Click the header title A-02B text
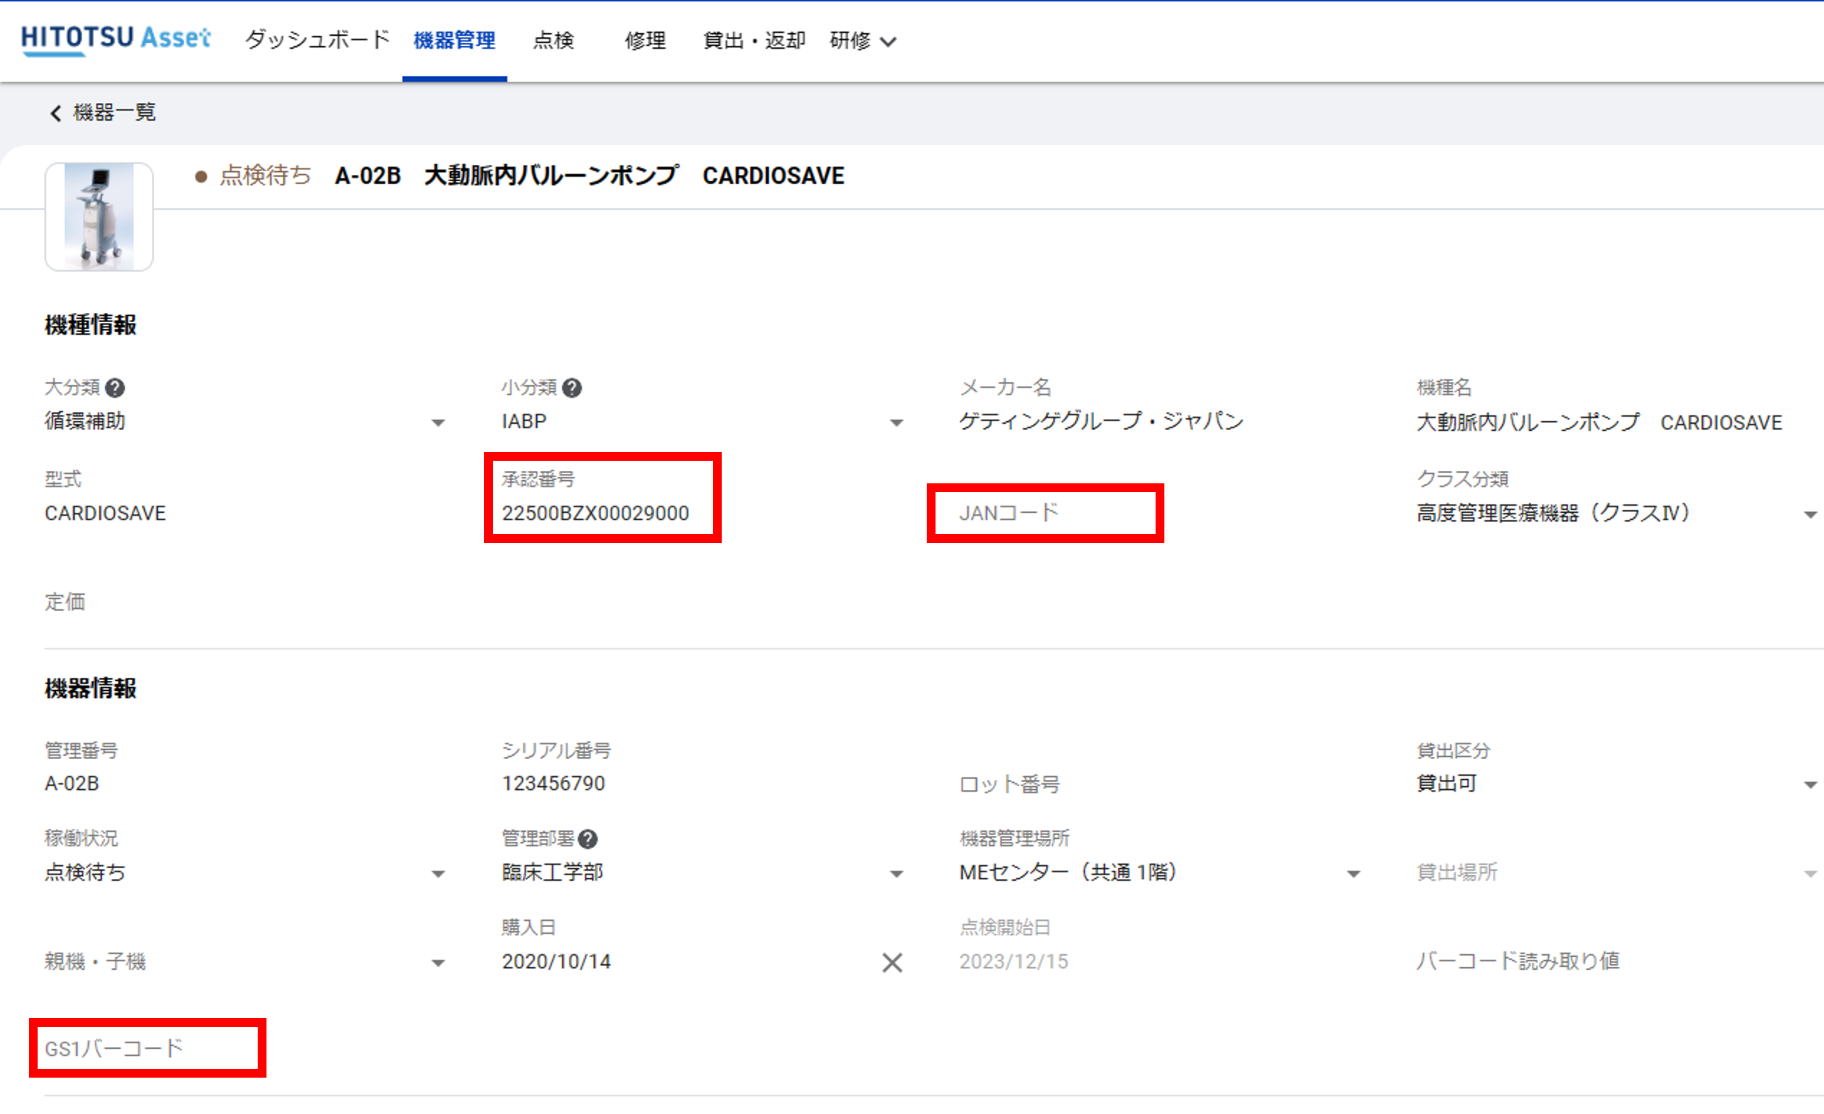The width and height of the screenshot is (1824, 1114). pyautogui.click(x=368, y=176)
